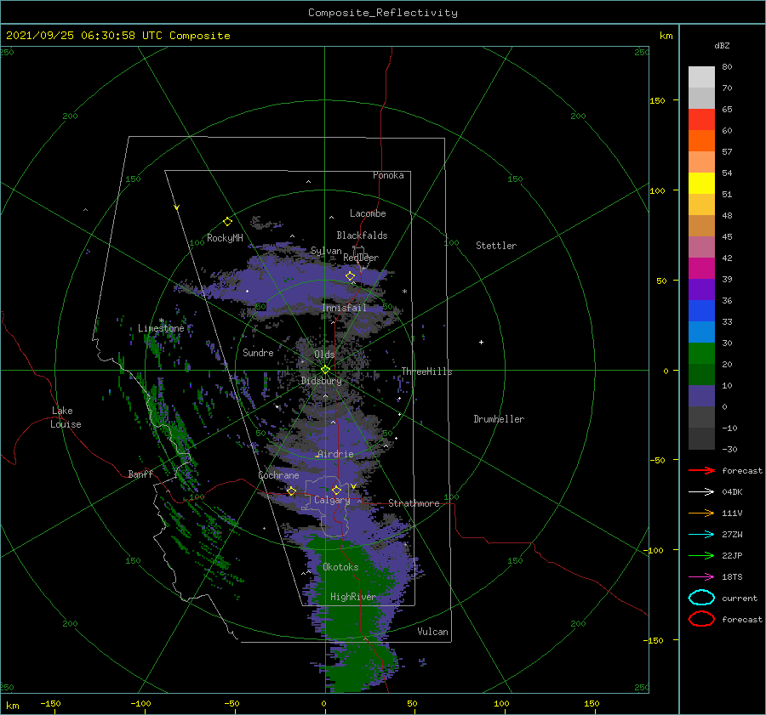Click the RockyMH label
766x715 pixels.
point(225,238)
